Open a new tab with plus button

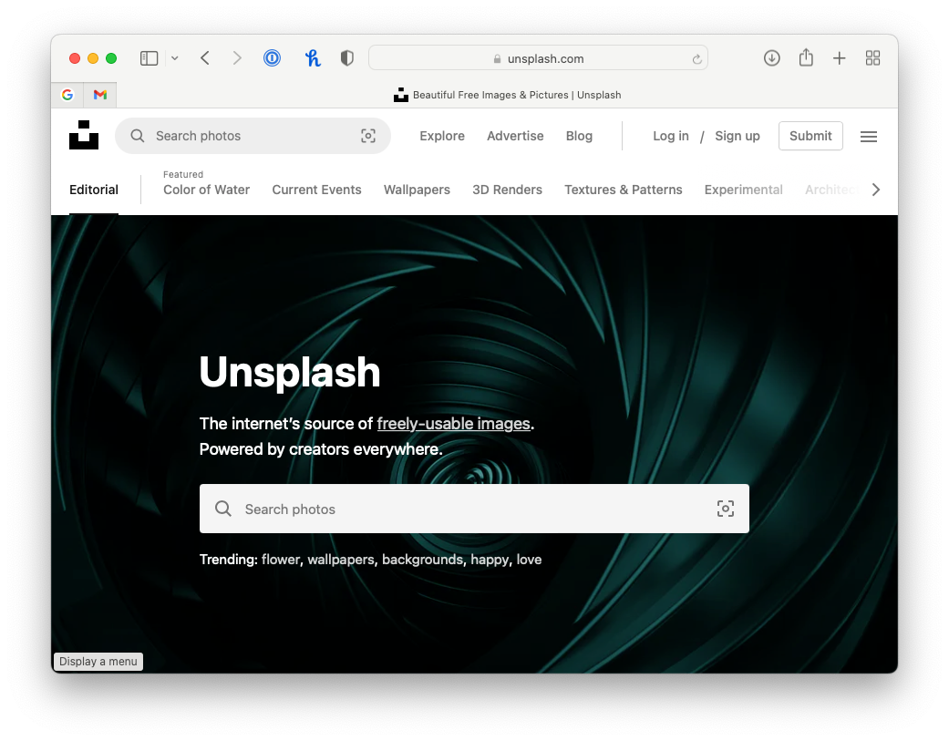[839, 58]
